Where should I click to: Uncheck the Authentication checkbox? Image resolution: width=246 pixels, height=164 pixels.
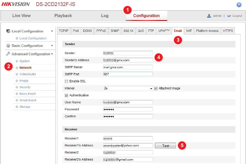pyautogui.click(x=66, y=95)
